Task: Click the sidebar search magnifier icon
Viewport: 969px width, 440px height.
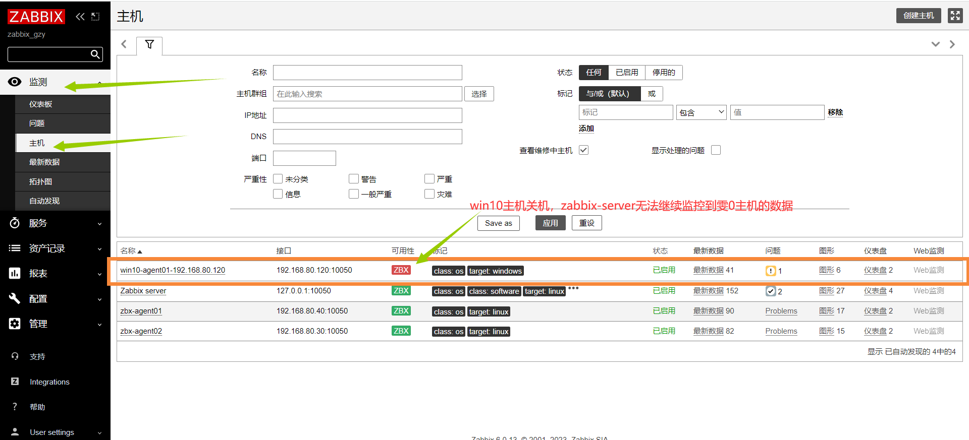Action: tap(95, 54)
